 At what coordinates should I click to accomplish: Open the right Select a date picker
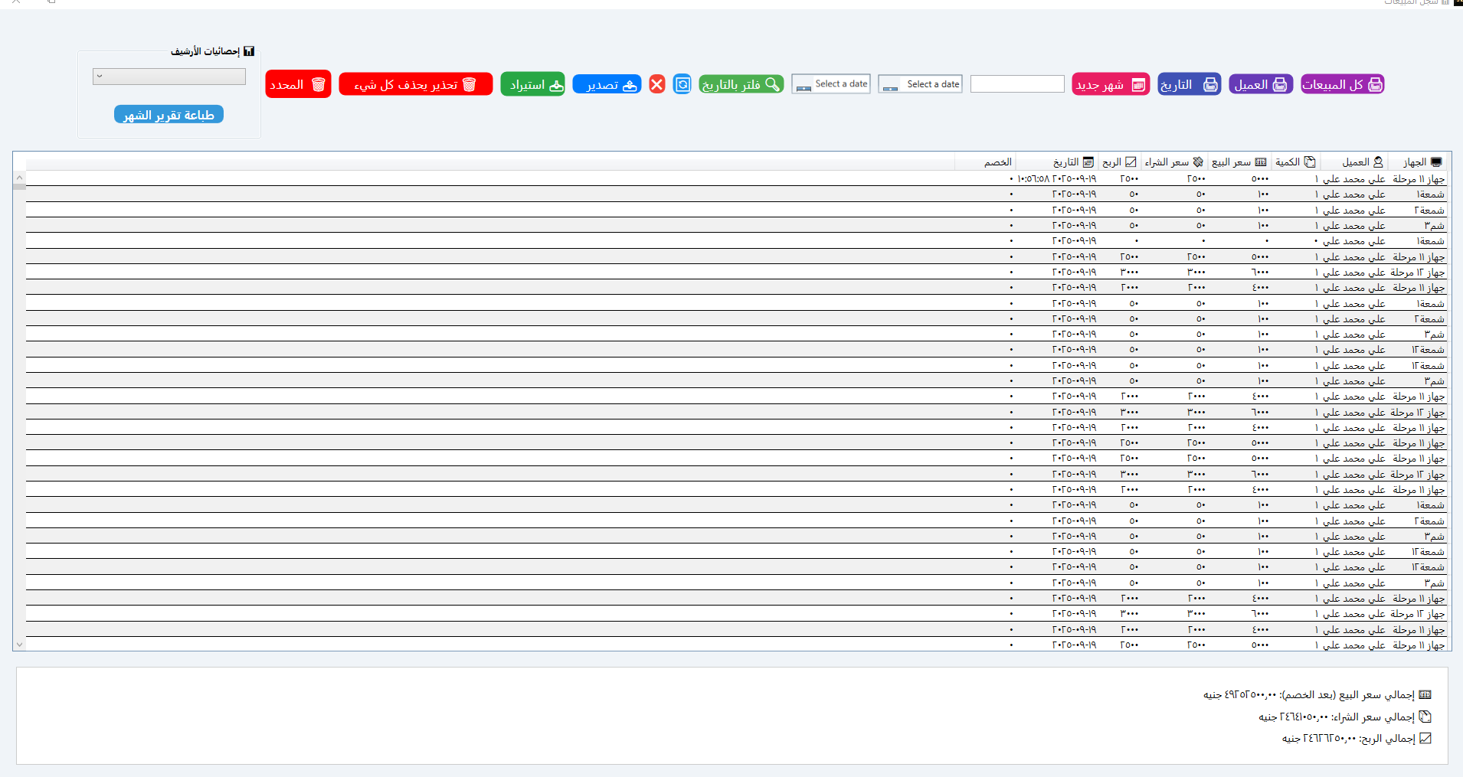coord(919,84)
